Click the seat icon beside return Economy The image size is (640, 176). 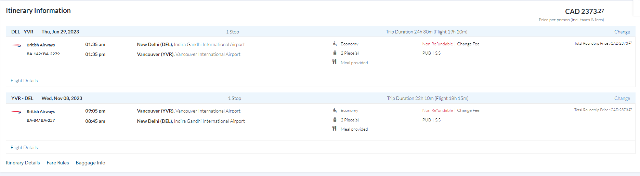pyautogui.click(x=335, y=110)
